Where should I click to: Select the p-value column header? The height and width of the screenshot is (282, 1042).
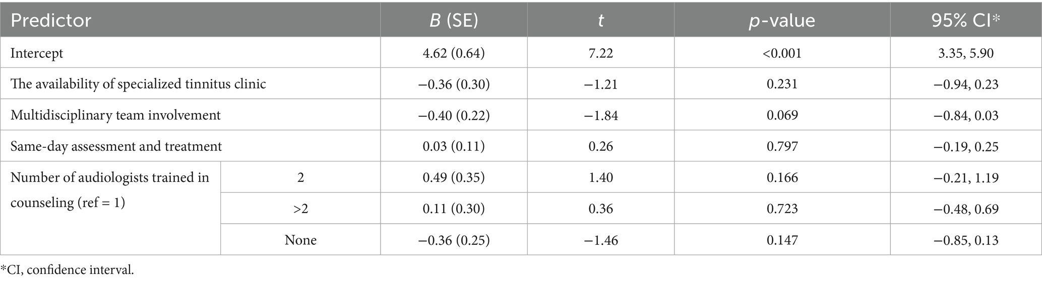point(782,21)
